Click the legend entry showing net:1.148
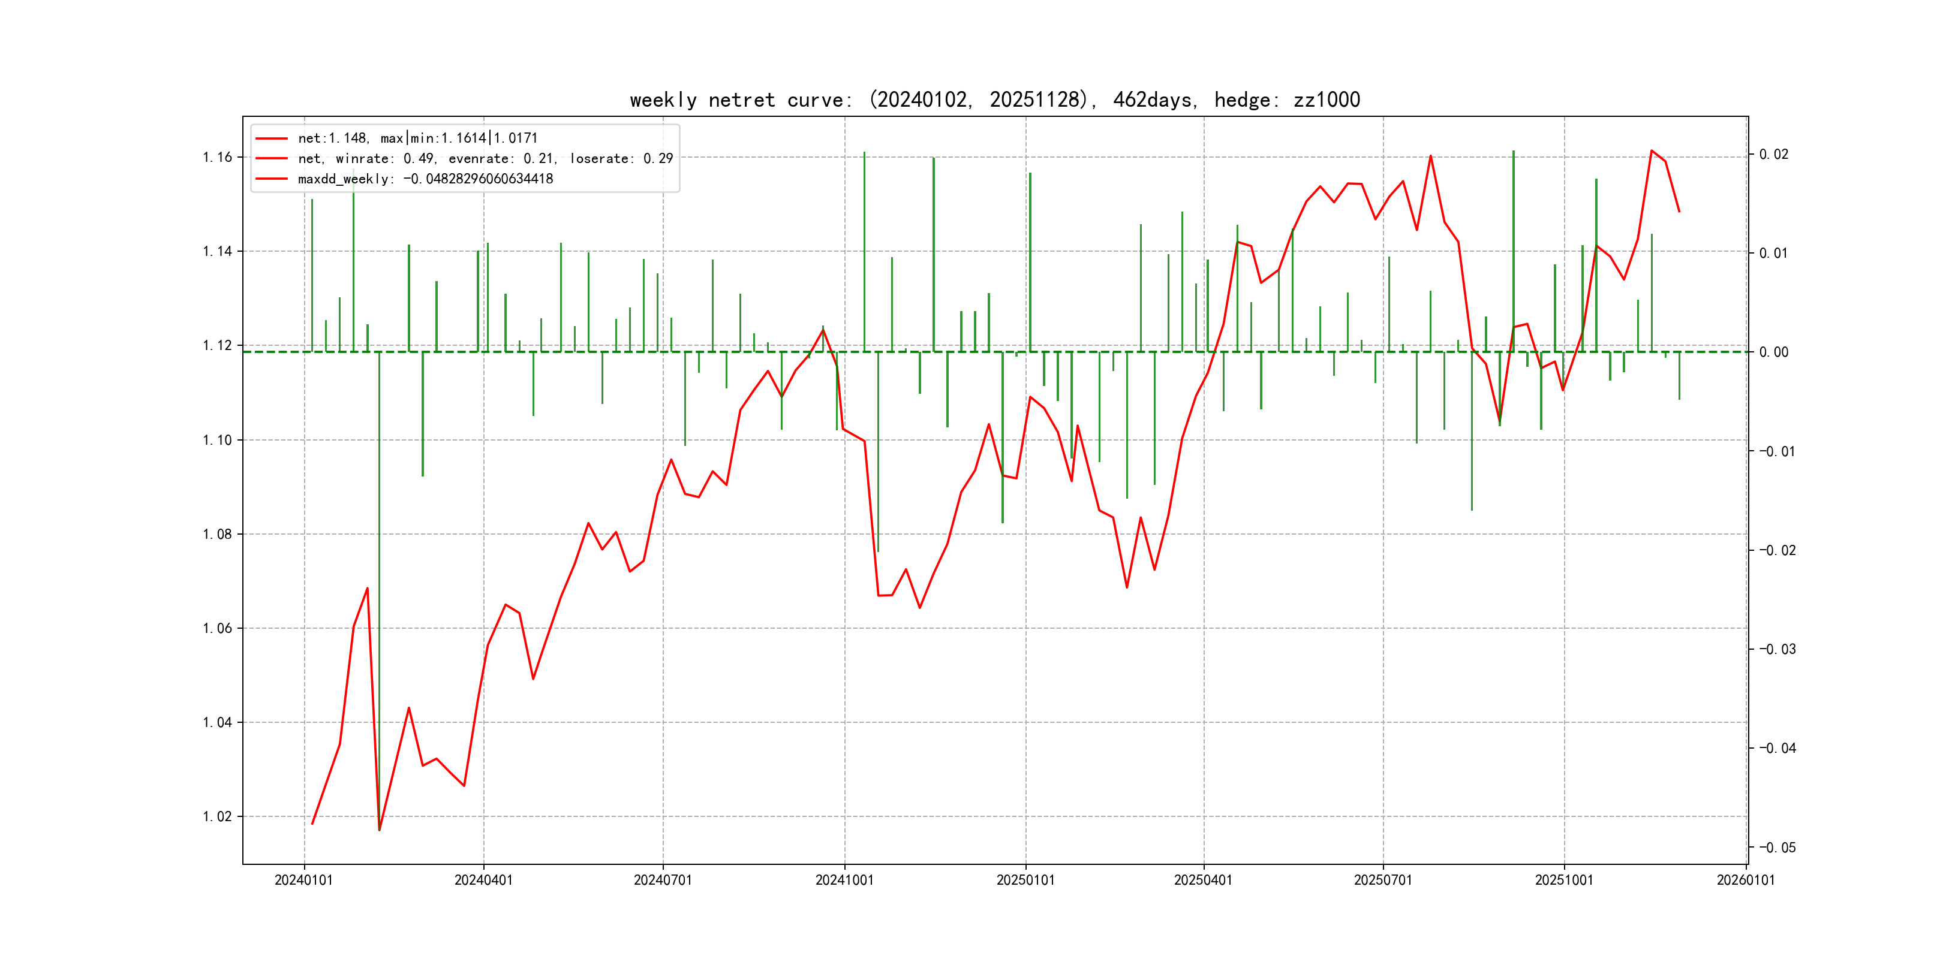The image size is (1943, 971). [x=417, y=138]
